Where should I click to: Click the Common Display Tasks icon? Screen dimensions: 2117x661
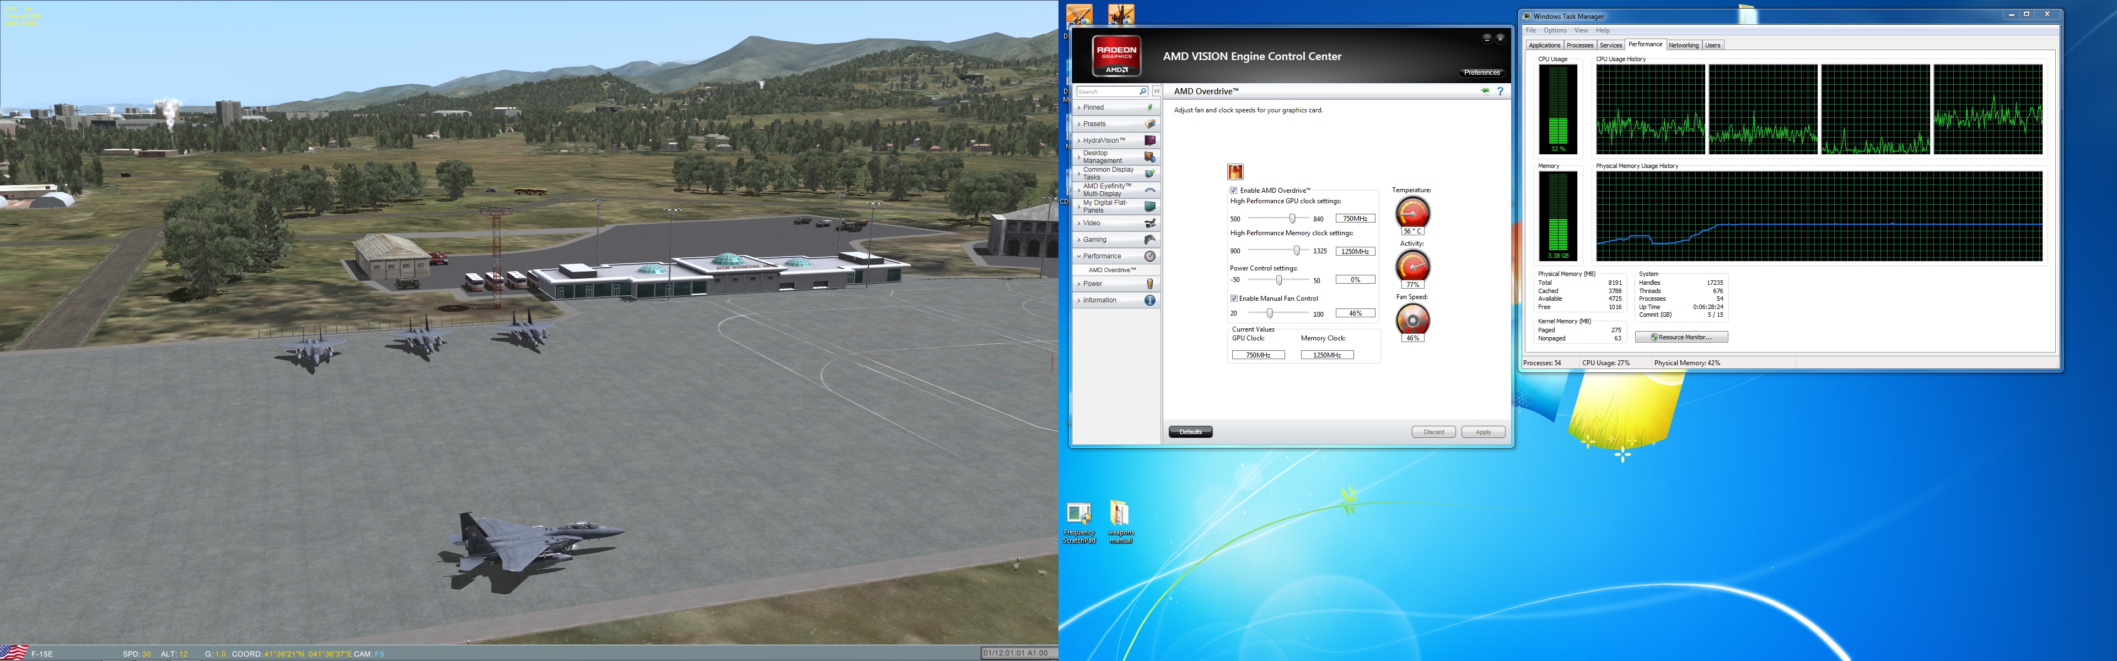point(1149,174)
